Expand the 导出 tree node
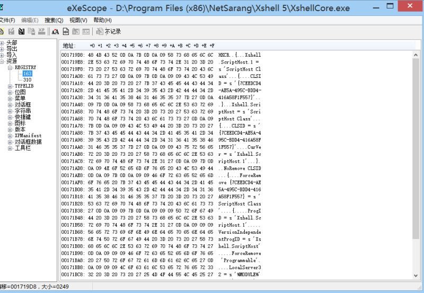The width and height of the screenshot is (424, 293). click(2, 49)
